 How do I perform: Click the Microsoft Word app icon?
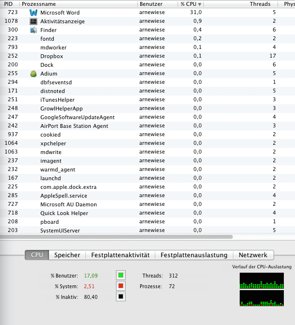33,13
